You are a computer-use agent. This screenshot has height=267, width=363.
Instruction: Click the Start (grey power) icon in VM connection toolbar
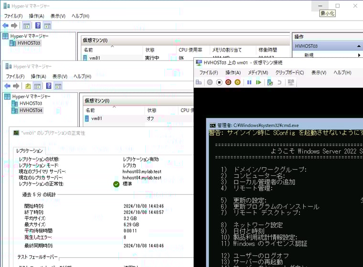point(210,82)
